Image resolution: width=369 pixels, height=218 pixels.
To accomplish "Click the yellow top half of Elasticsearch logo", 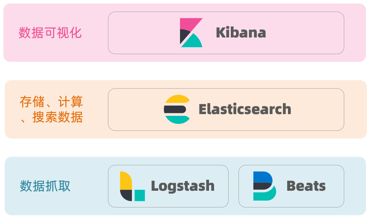I will (x=177, y=100).
